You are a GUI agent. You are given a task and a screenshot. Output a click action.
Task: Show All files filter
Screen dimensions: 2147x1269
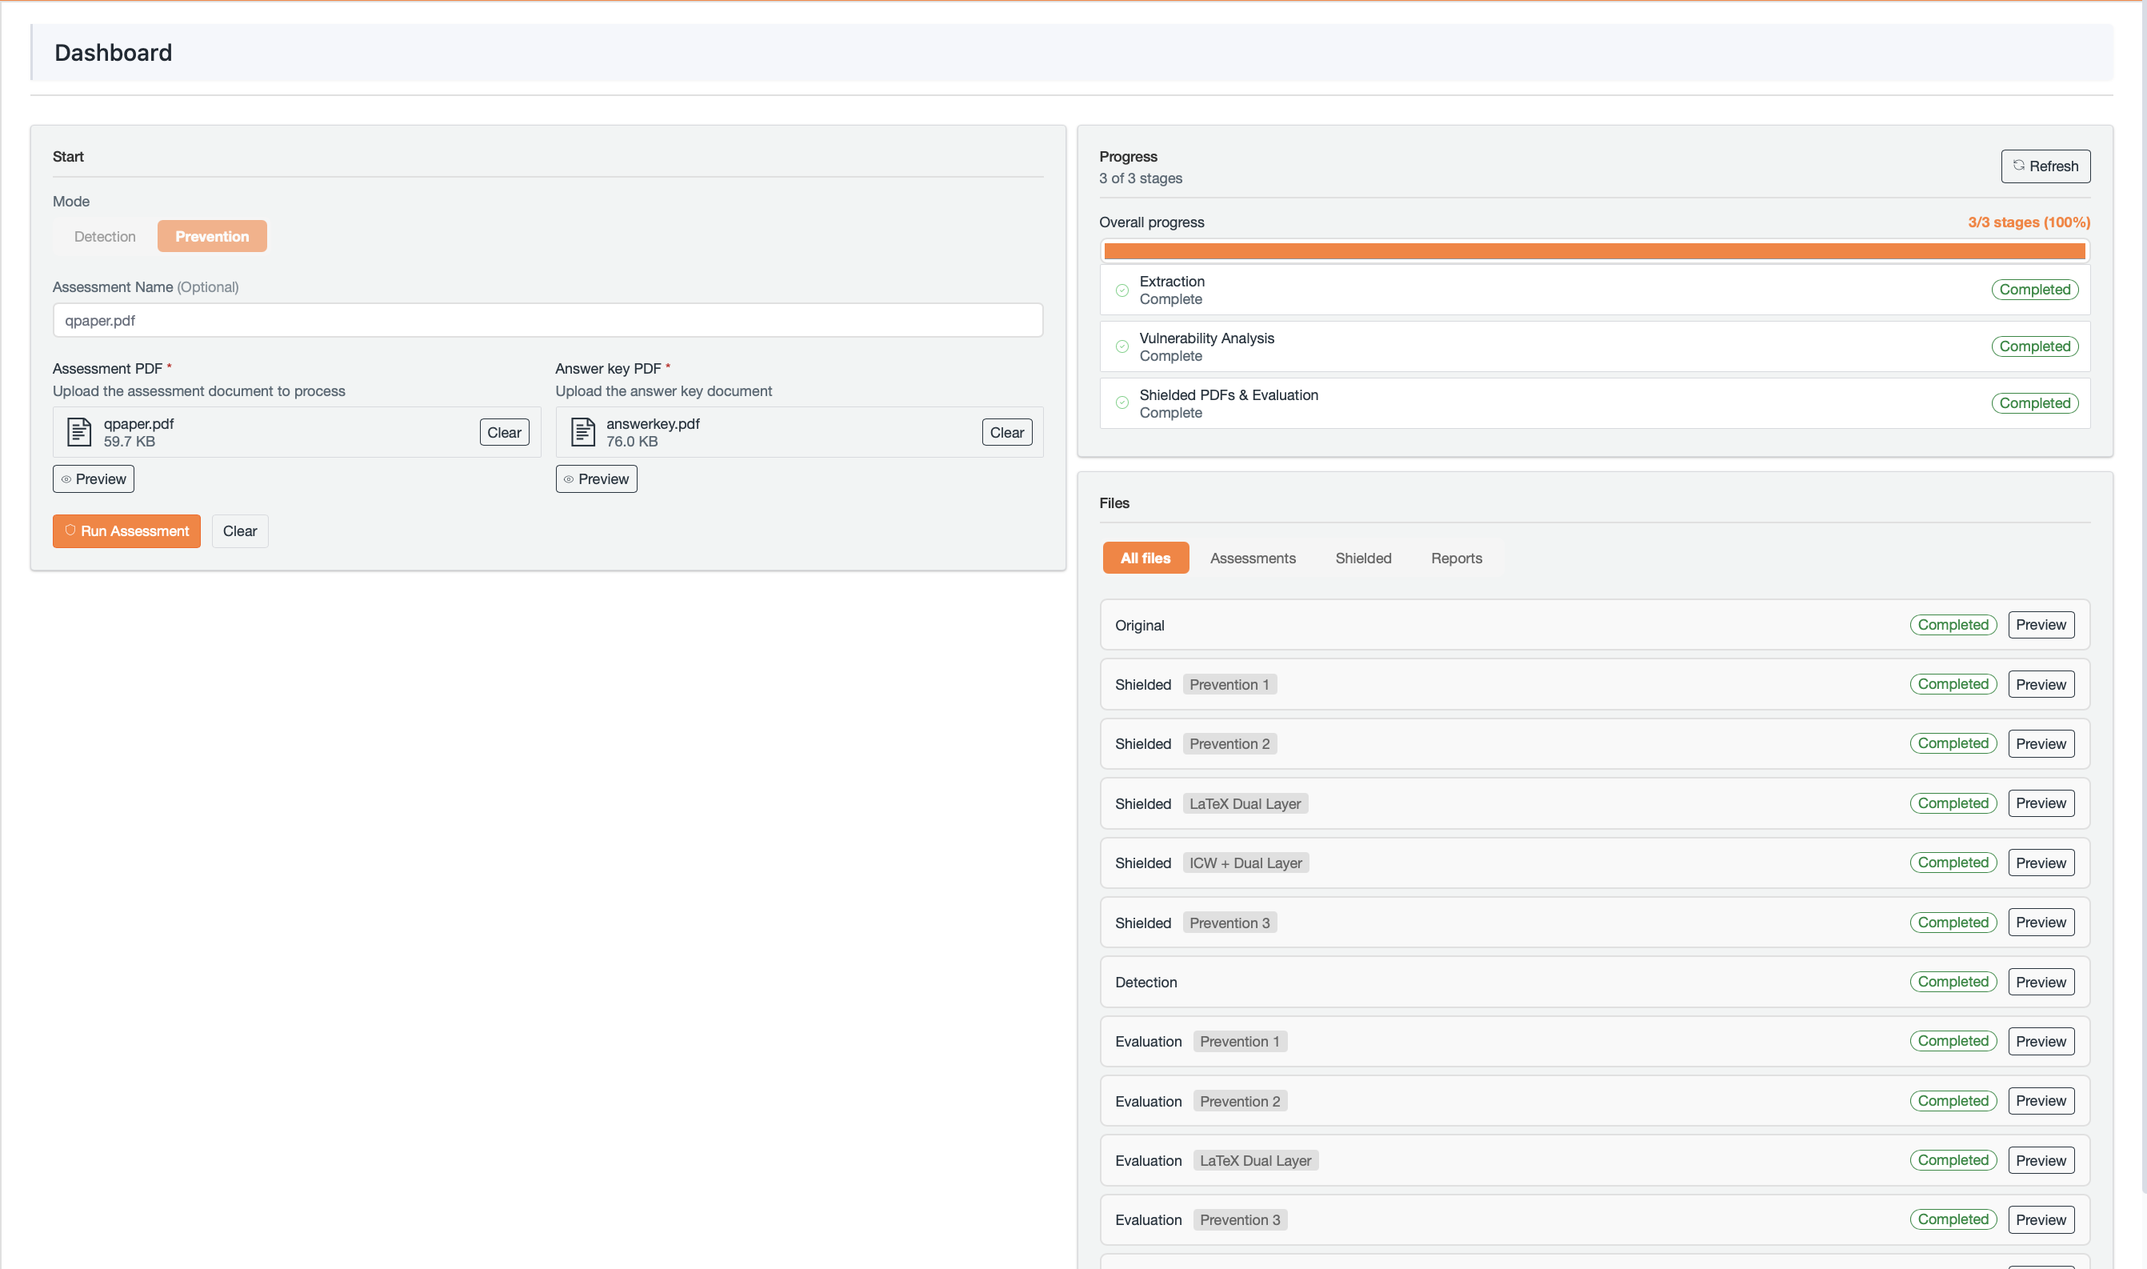click(1145, 558)
